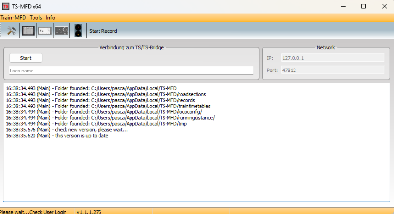Viewport: 394px width, 214px height.
Task: Click the IP address field 127.0.0.1
Action: point(331,58)
